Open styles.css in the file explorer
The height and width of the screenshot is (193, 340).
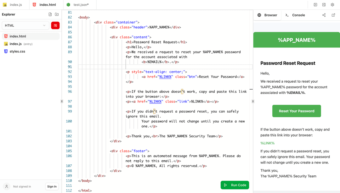click(17, 51)
